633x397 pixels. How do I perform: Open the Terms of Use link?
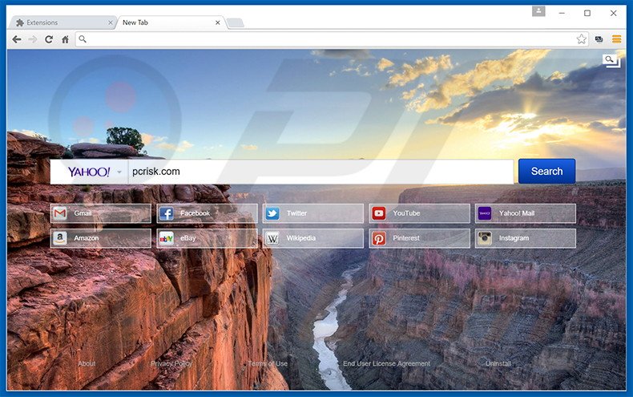pyautogui.click(x=268, y=363)
